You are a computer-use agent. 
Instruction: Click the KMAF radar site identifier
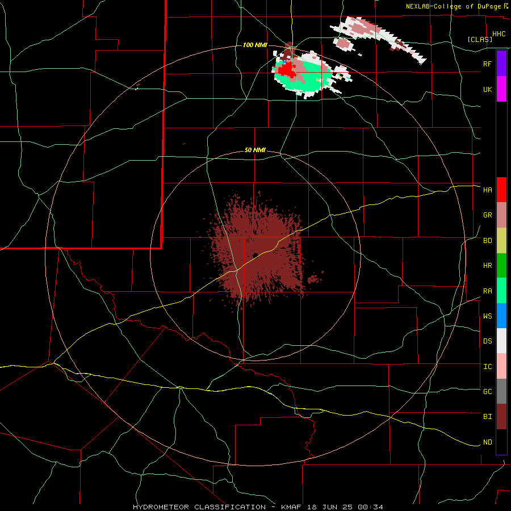292,507
